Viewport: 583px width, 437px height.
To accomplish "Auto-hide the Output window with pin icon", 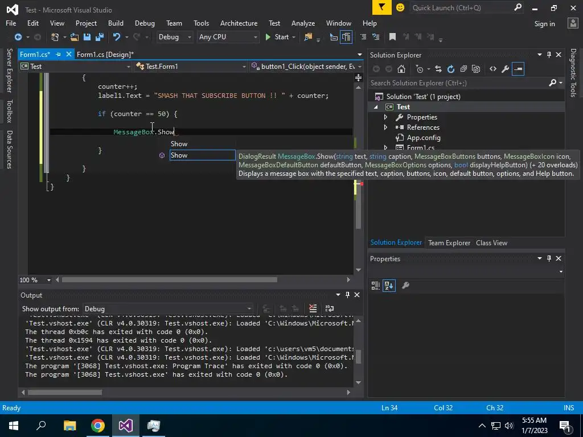I will point(348,295).
